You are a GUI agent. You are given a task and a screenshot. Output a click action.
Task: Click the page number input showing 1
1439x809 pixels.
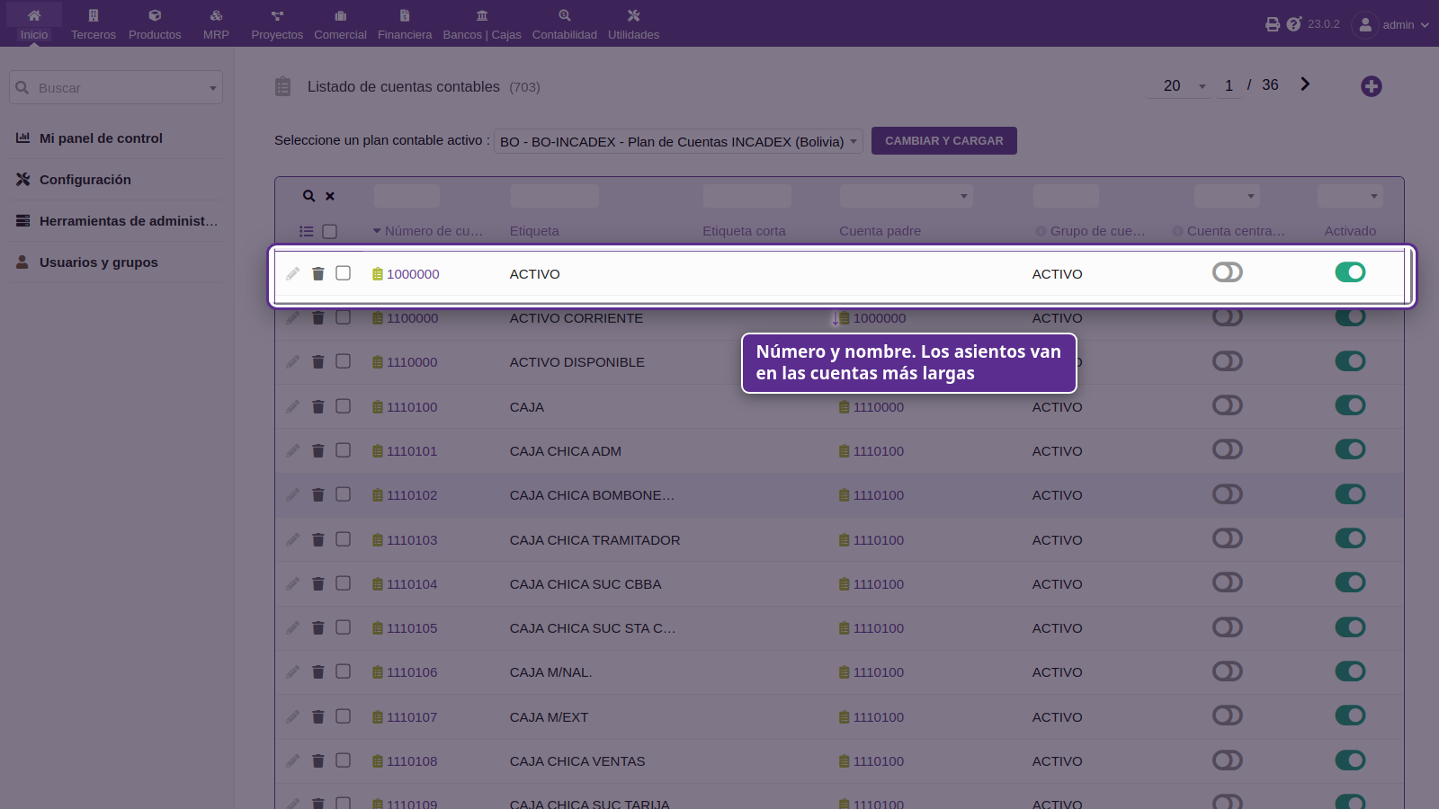[1229, 85]
